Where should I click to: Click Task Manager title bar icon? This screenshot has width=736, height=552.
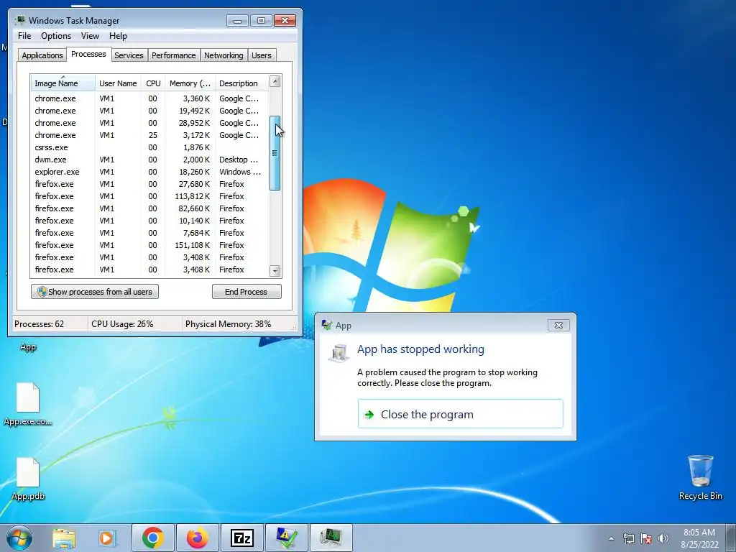pos(19,20)
